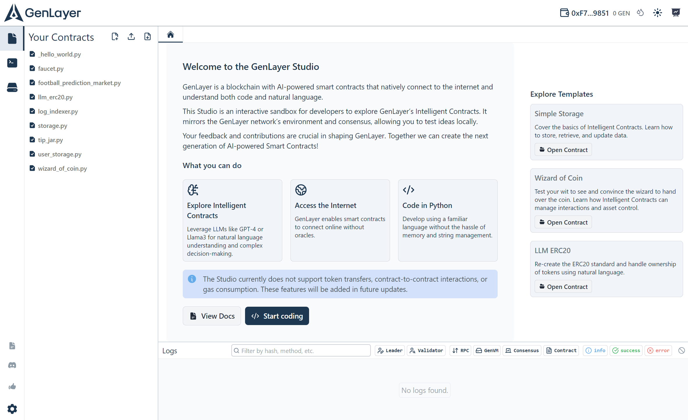This screenshot has width=688, height=420.
Task: Open wizard_of_coin.py in contract list
Action: [x=62, y=168]
